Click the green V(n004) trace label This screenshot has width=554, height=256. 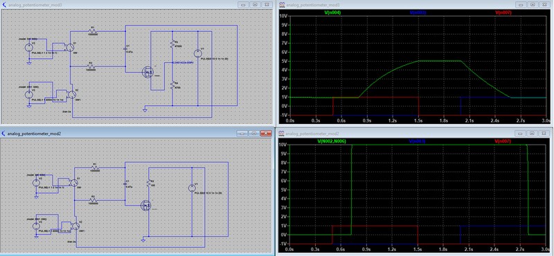(x=332, y=12)
